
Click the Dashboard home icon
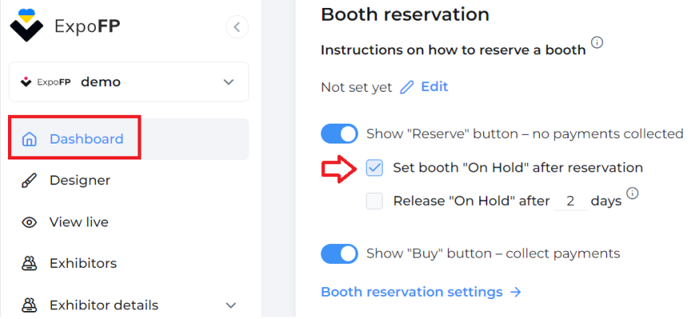(29, 139)
